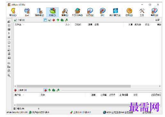
Task: Sort downloads by 优先级 column
Action: 138,25
